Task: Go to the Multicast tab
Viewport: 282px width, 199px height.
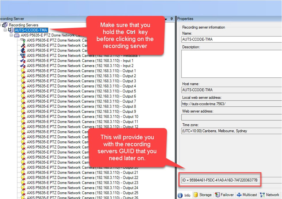Action: pyautogui.click(x=247, y=195)
